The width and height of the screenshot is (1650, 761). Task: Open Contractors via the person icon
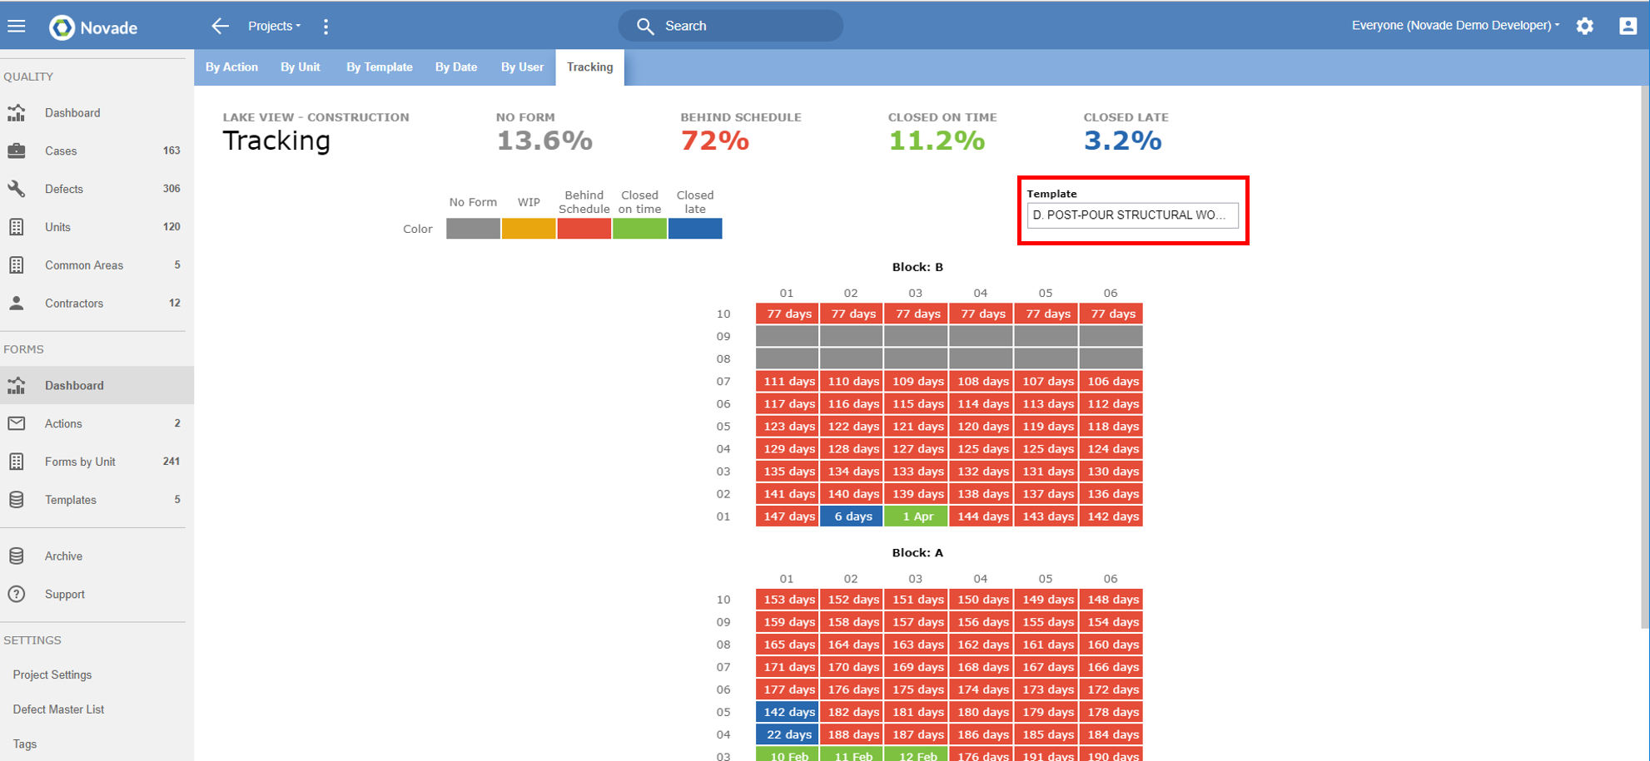pos(17,303)
